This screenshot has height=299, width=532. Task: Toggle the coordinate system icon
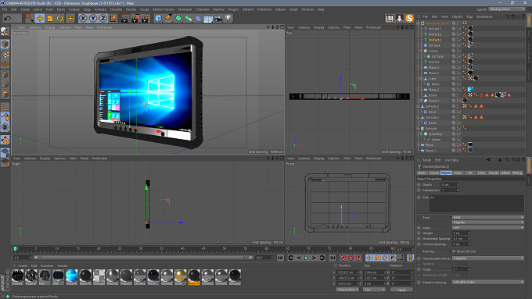click(113, 18)
